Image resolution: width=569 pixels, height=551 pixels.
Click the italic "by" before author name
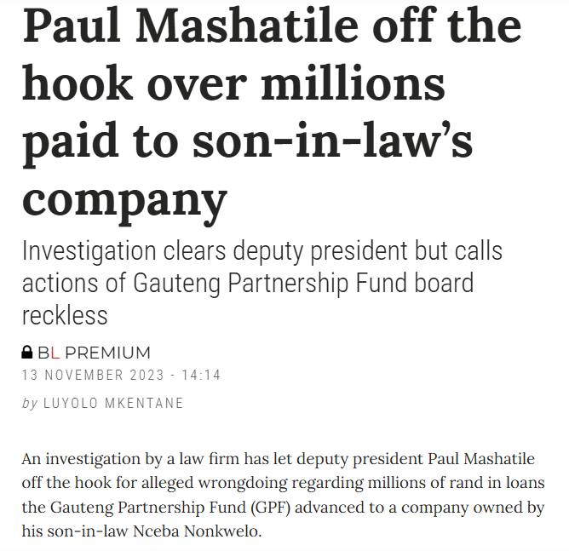tap(30, 404)
